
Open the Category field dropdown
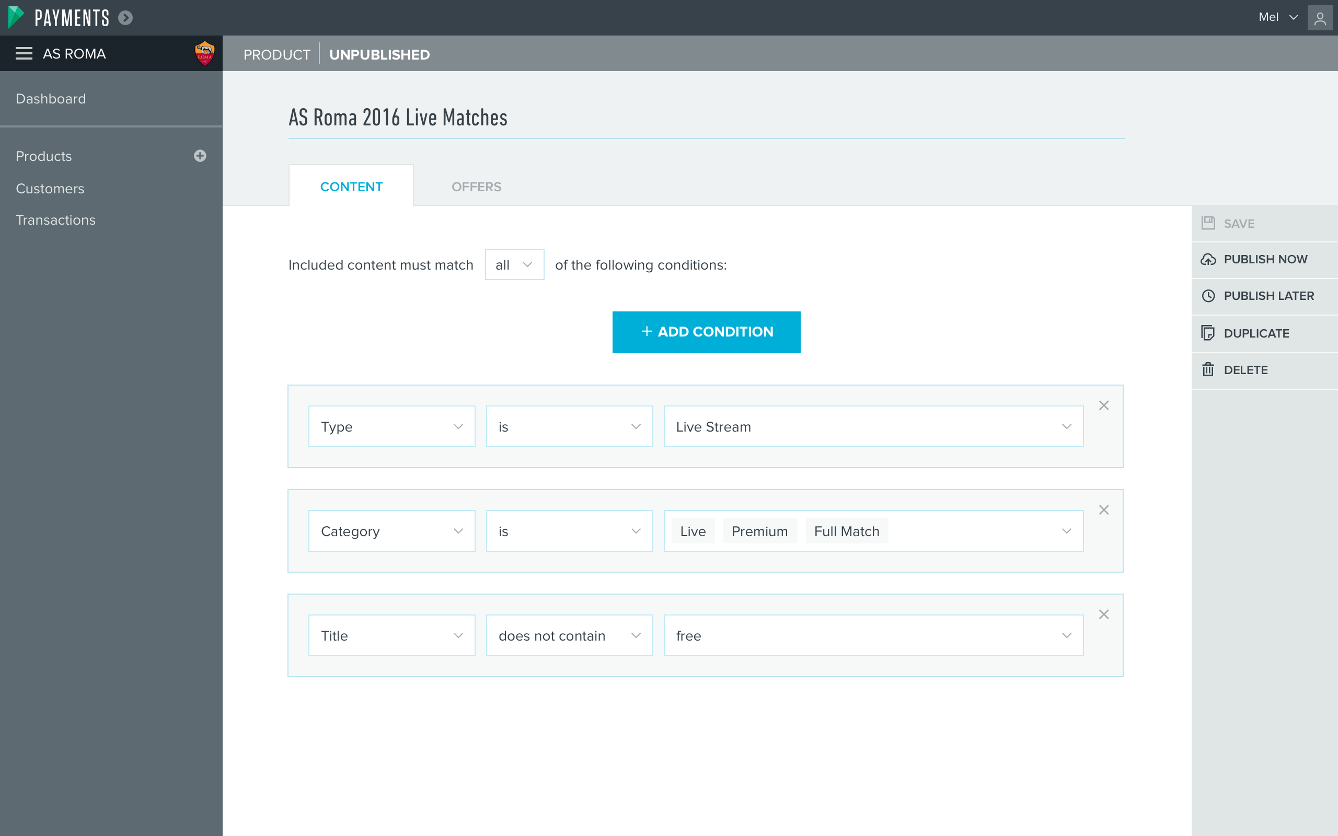(391, 531)
